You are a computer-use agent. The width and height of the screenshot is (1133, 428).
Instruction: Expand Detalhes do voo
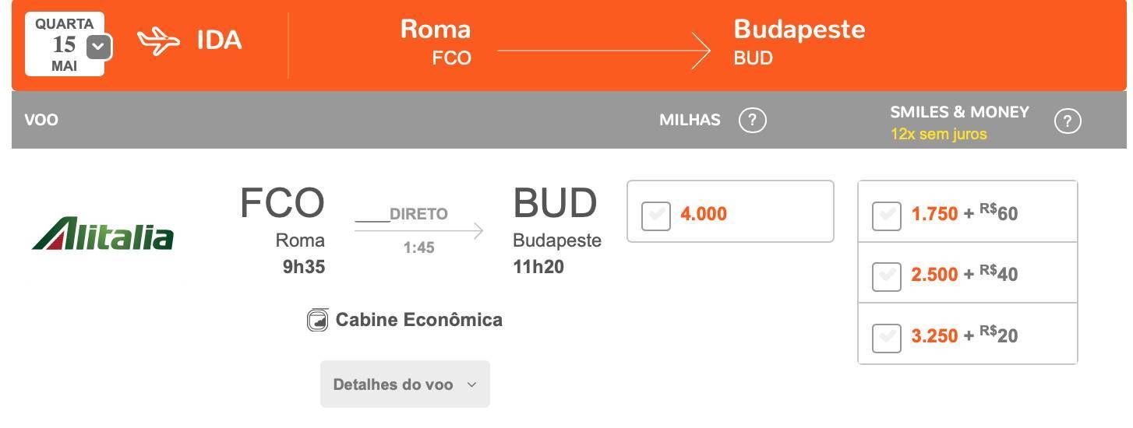pos(405,384)
